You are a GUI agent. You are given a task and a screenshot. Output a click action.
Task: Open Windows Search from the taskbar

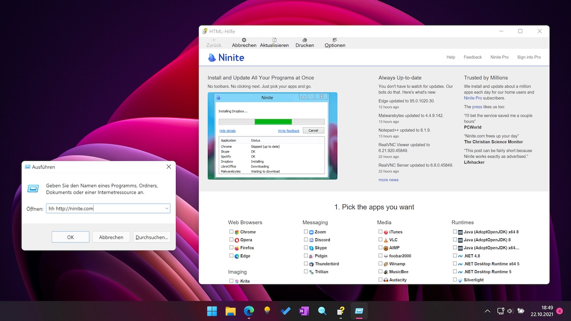click(322, 311)
